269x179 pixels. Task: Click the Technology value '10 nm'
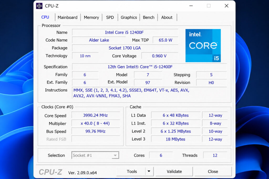pos(85,56)
